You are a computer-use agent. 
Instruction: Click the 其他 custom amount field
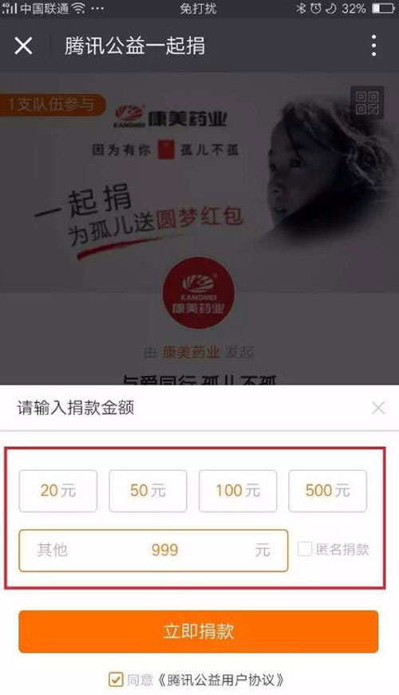153,551
